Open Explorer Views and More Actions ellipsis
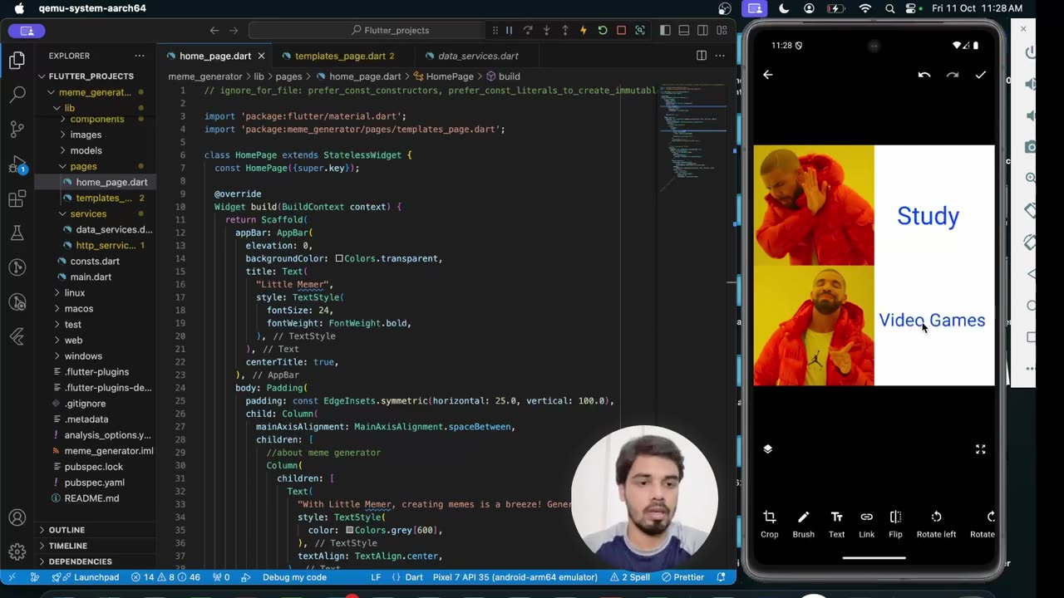 [x=140, y=56]
